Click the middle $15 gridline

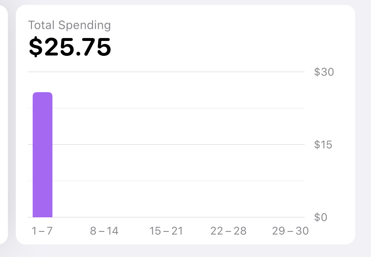tap(166, 144)
